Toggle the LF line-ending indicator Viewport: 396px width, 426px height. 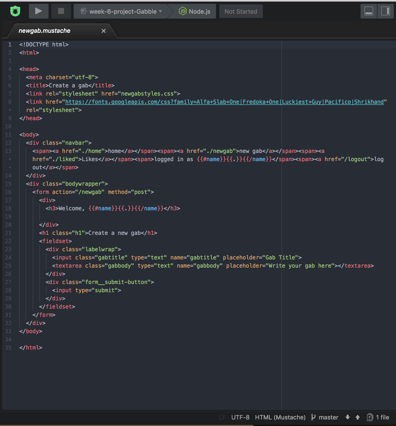(x=222, y=417)
